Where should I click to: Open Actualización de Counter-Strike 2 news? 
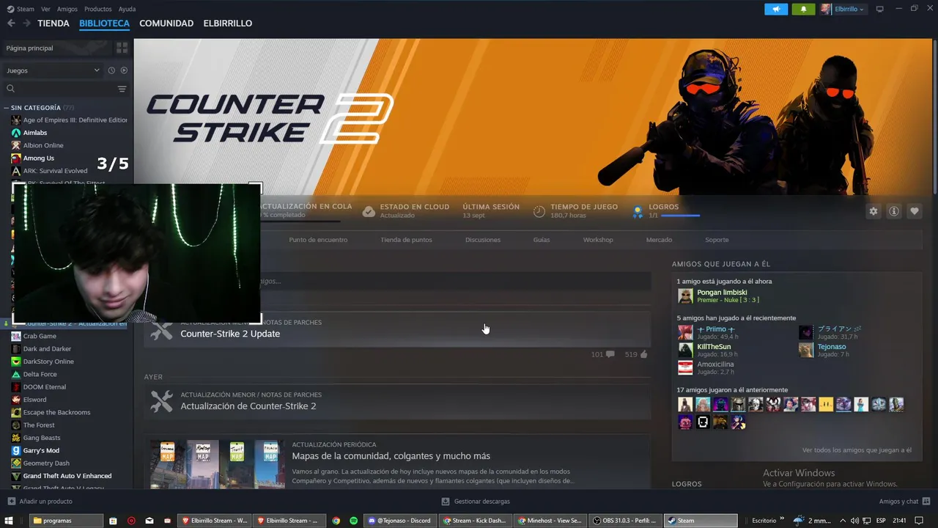pos(397,401)
